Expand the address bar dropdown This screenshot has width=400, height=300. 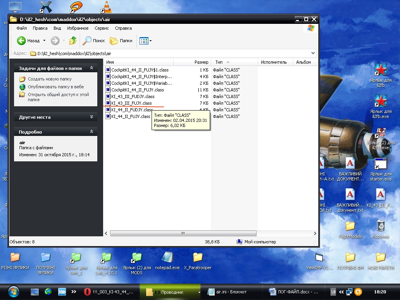tap(313, 53)
